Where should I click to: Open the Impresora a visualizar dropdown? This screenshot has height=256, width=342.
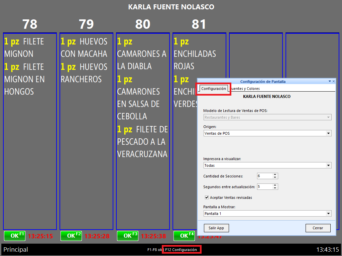click(x=329, y=165)
